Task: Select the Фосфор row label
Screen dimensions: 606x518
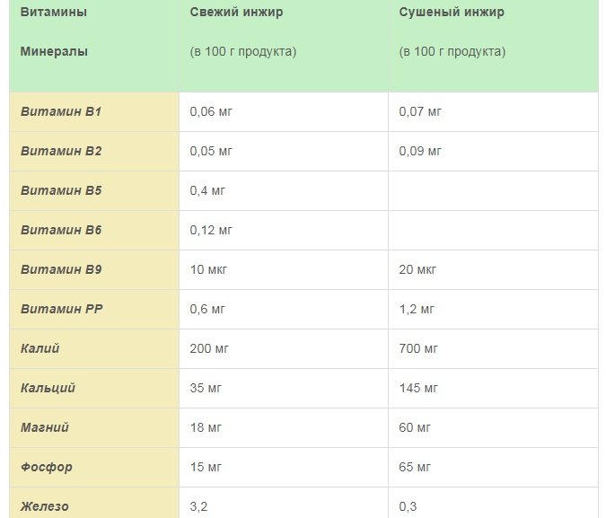Action: pyautogui.click(x=47, y=468)
